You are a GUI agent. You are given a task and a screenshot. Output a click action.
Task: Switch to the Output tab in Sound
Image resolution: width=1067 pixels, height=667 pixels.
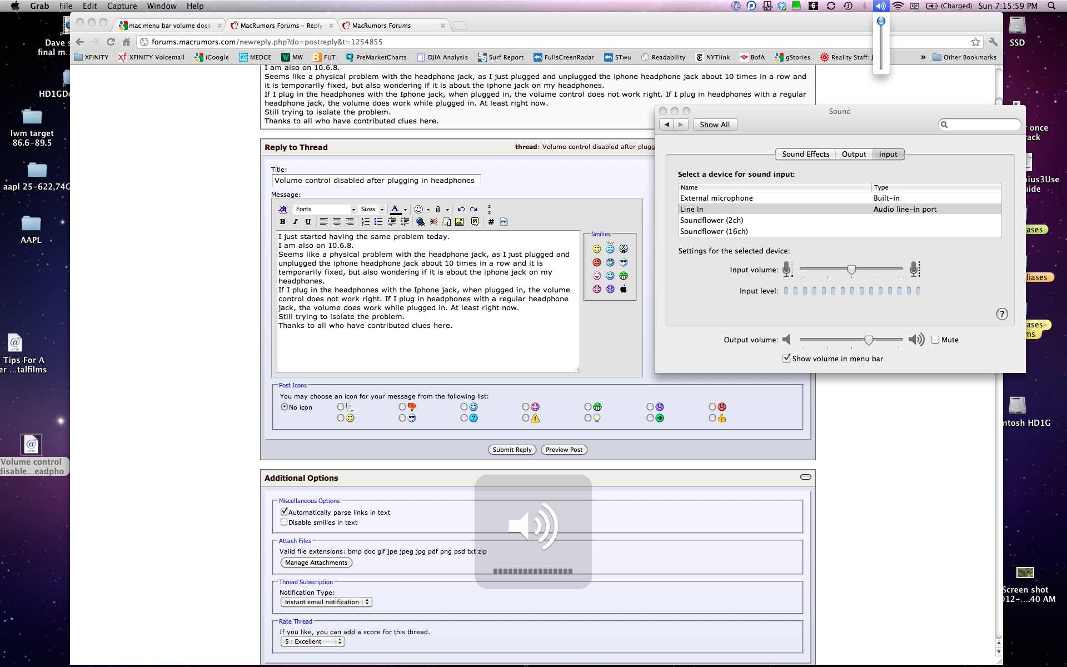point(854,154)
